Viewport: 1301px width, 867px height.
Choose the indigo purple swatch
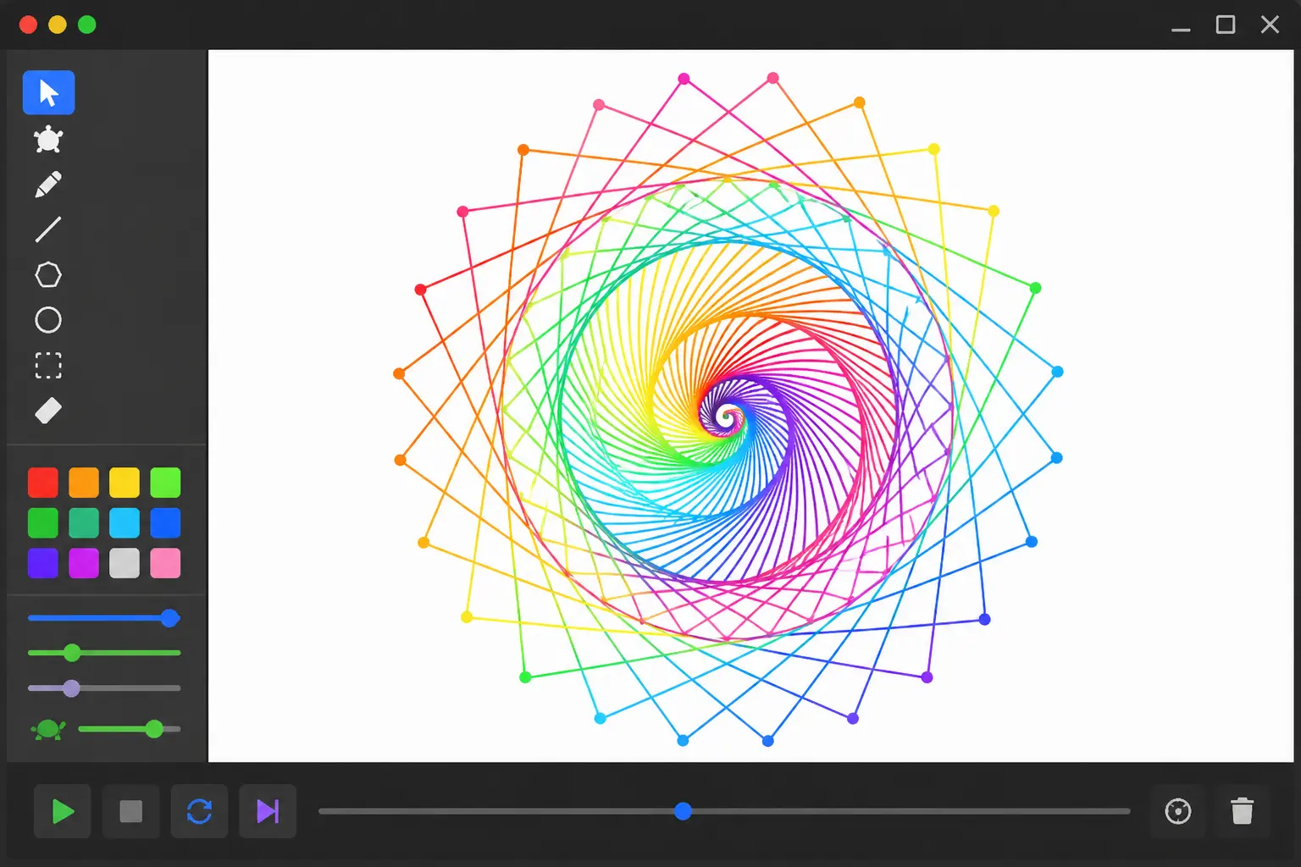pos(43,563)
